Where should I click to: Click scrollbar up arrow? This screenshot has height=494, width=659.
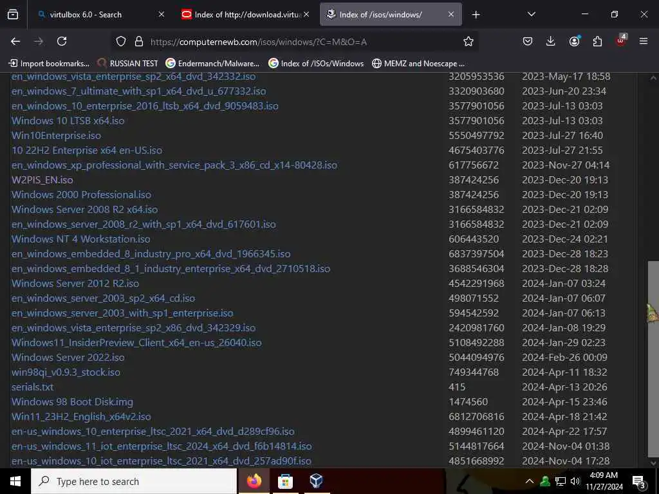click(653, 78)
